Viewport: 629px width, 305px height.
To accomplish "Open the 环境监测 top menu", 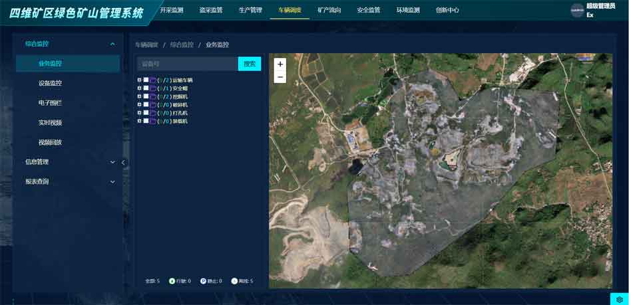I will pyautogui.click(x=408, y=10).
